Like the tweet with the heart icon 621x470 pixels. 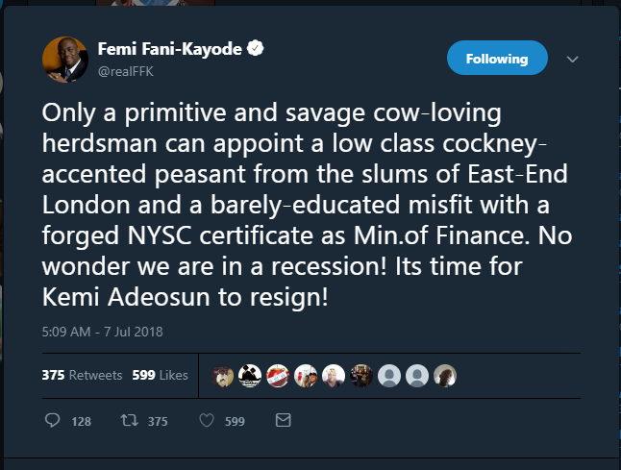205,421
